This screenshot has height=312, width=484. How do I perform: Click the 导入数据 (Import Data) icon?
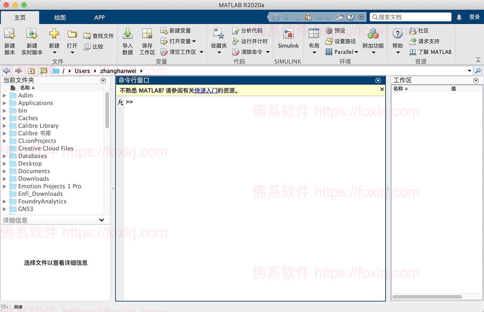pos(127,34)
